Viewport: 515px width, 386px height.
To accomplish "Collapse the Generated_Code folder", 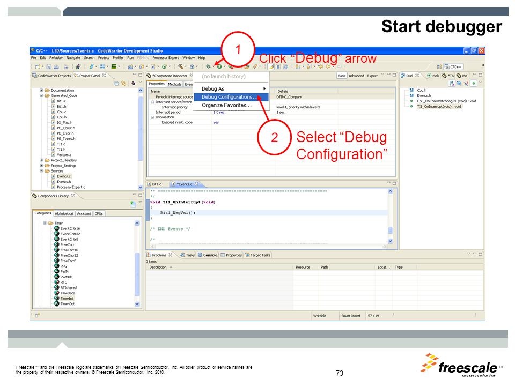I will pos(41,95).
